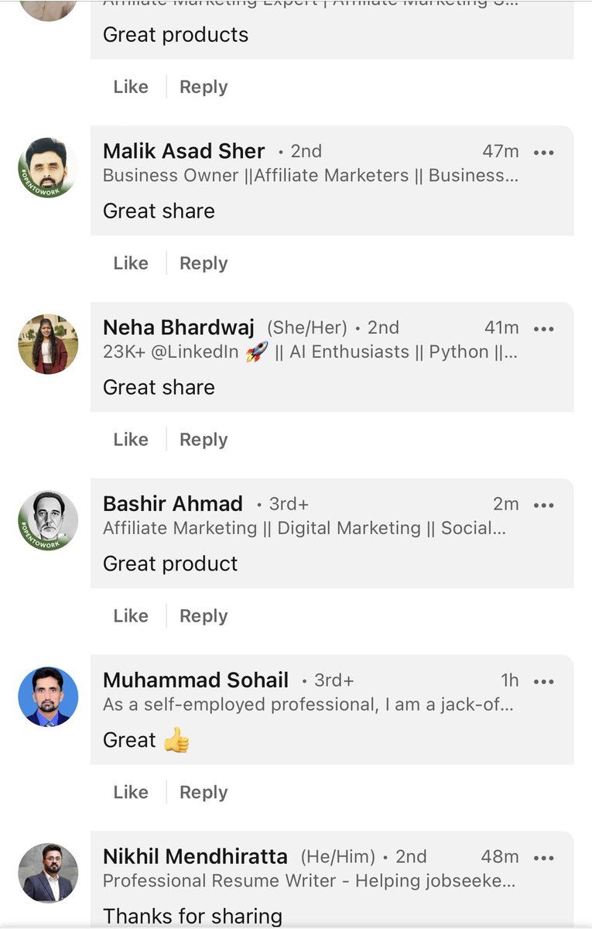Like Muhammad Sohail's thumbs-up comment
Image resolution: width=592 pixels, height=929 pixels.
130,792
